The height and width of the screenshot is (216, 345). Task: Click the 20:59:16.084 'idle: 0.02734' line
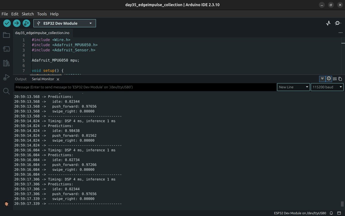point(47,160)
